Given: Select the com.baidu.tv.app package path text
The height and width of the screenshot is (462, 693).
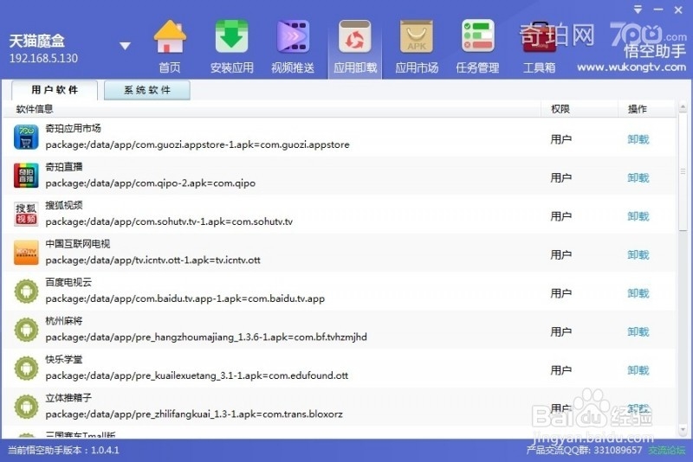Looking at the screenshot, I should click(x=185, y=298).
